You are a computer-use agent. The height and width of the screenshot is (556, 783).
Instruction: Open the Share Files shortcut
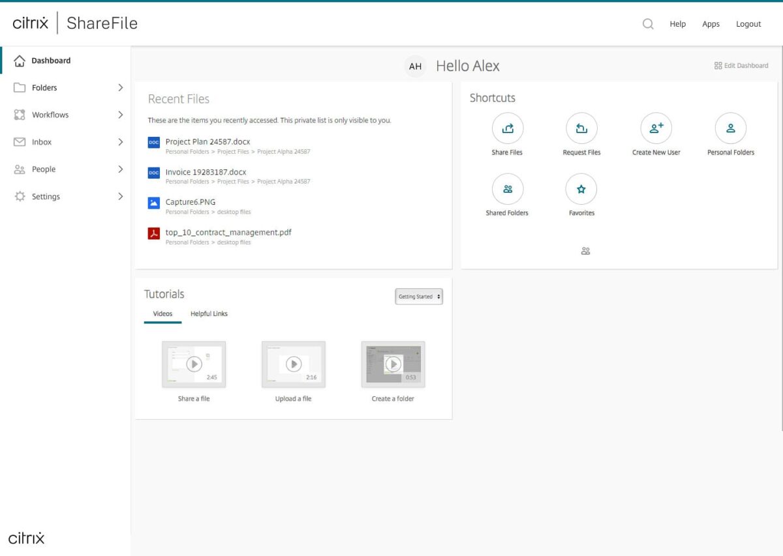coord(508,128)
